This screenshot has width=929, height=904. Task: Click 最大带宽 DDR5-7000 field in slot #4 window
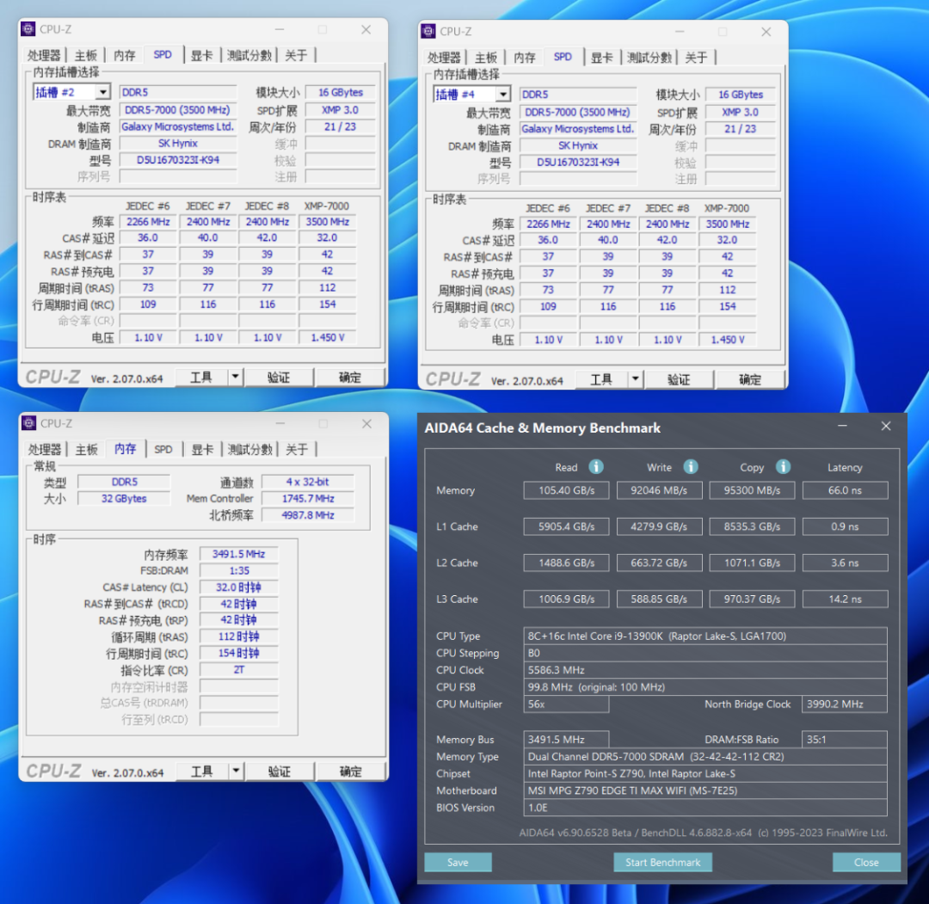pos(578,112)
